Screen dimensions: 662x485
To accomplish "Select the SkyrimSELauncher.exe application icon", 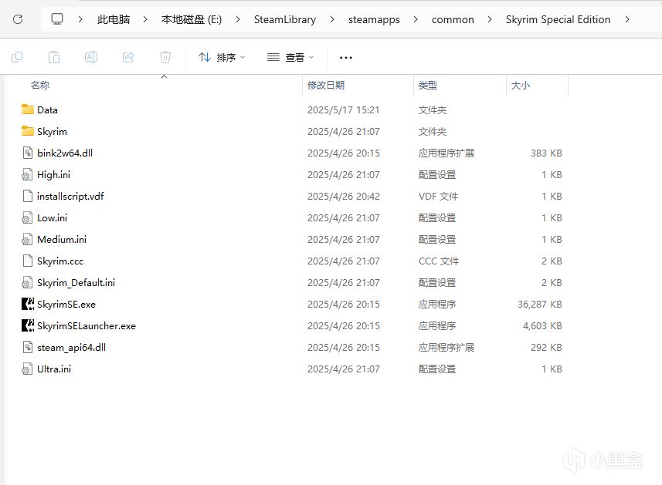I will 28,325.
